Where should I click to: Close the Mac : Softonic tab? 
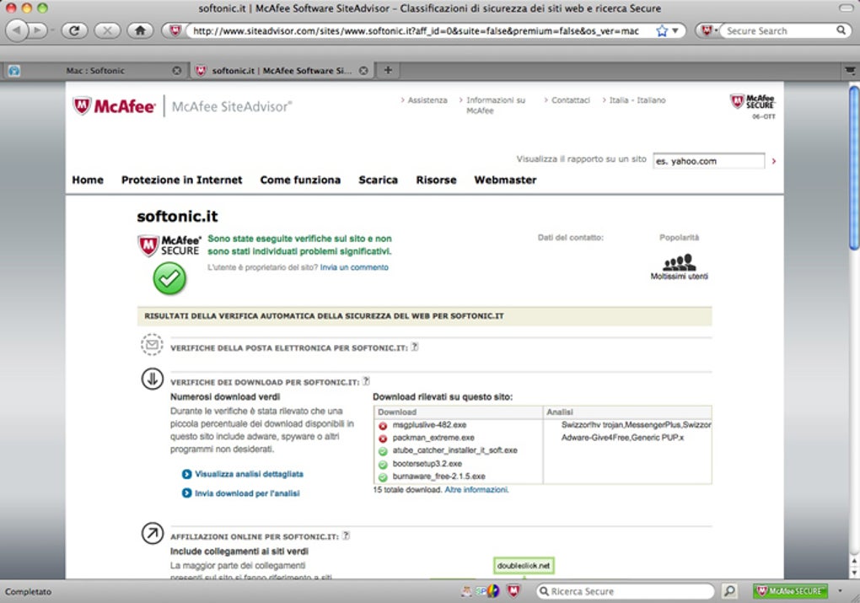pyautogui.click(x=176, y=71)
